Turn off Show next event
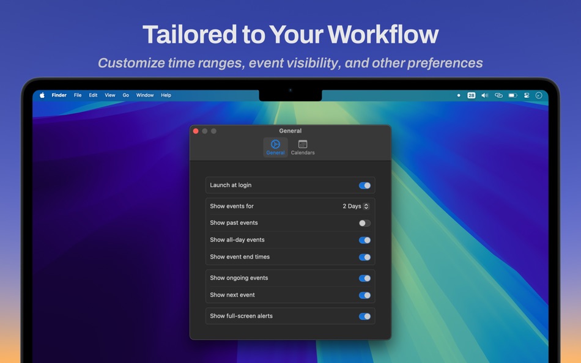Screen dimensions: 581x363 (x=365, y=295)
